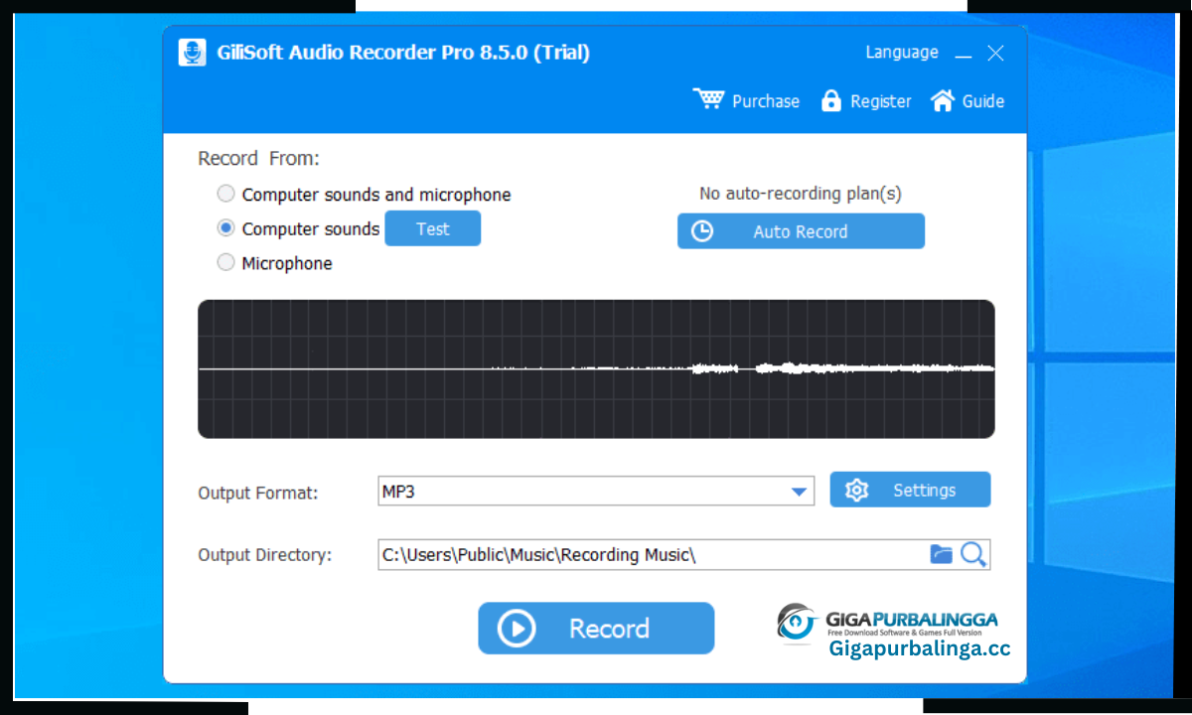Expand the Output Format dropdown arrow

[799, 492]
